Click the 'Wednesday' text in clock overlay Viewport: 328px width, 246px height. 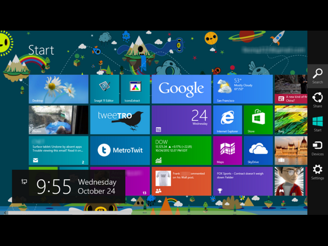pos(97,182)
